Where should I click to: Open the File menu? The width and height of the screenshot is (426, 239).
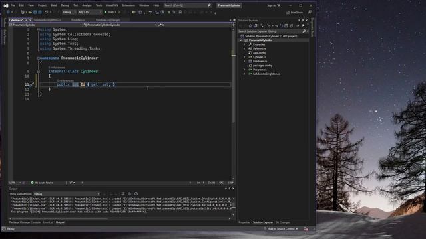click(x=13, y=5)
